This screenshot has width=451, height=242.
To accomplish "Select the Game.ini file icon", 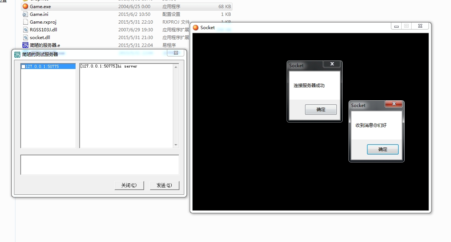I will (25, 14).
